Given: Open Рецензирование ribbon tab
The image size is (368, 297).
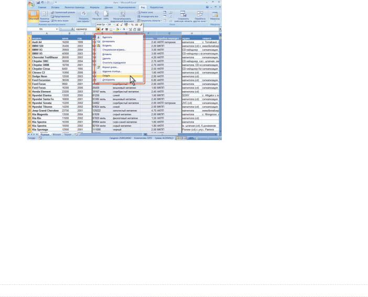Looking at the screenshot, I should 127,7.
